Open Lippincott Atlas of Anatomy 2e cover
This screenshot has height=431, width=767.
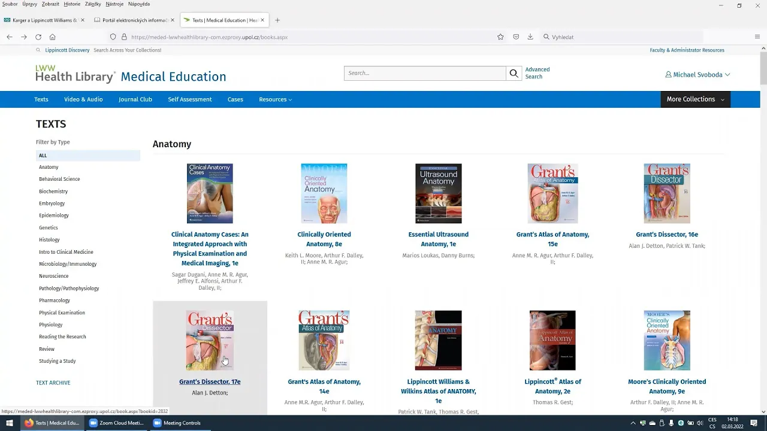point(552,340)
